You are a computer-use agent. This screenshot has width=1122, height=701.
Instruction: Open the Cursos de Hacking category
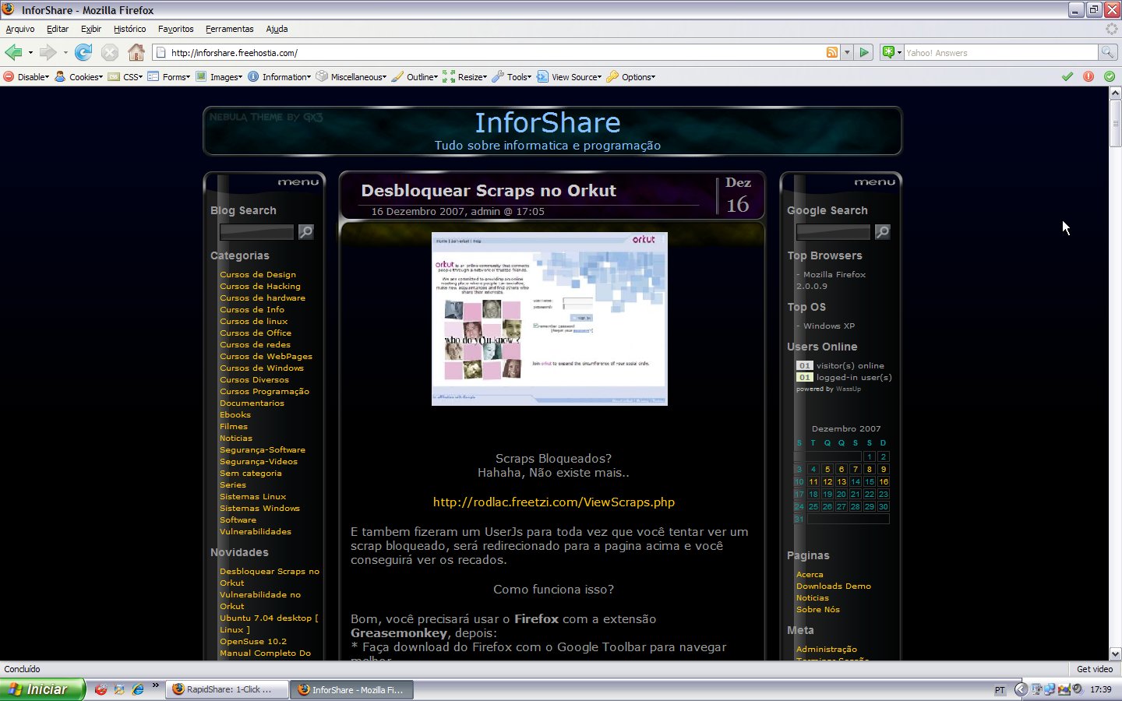coord(260,286)
